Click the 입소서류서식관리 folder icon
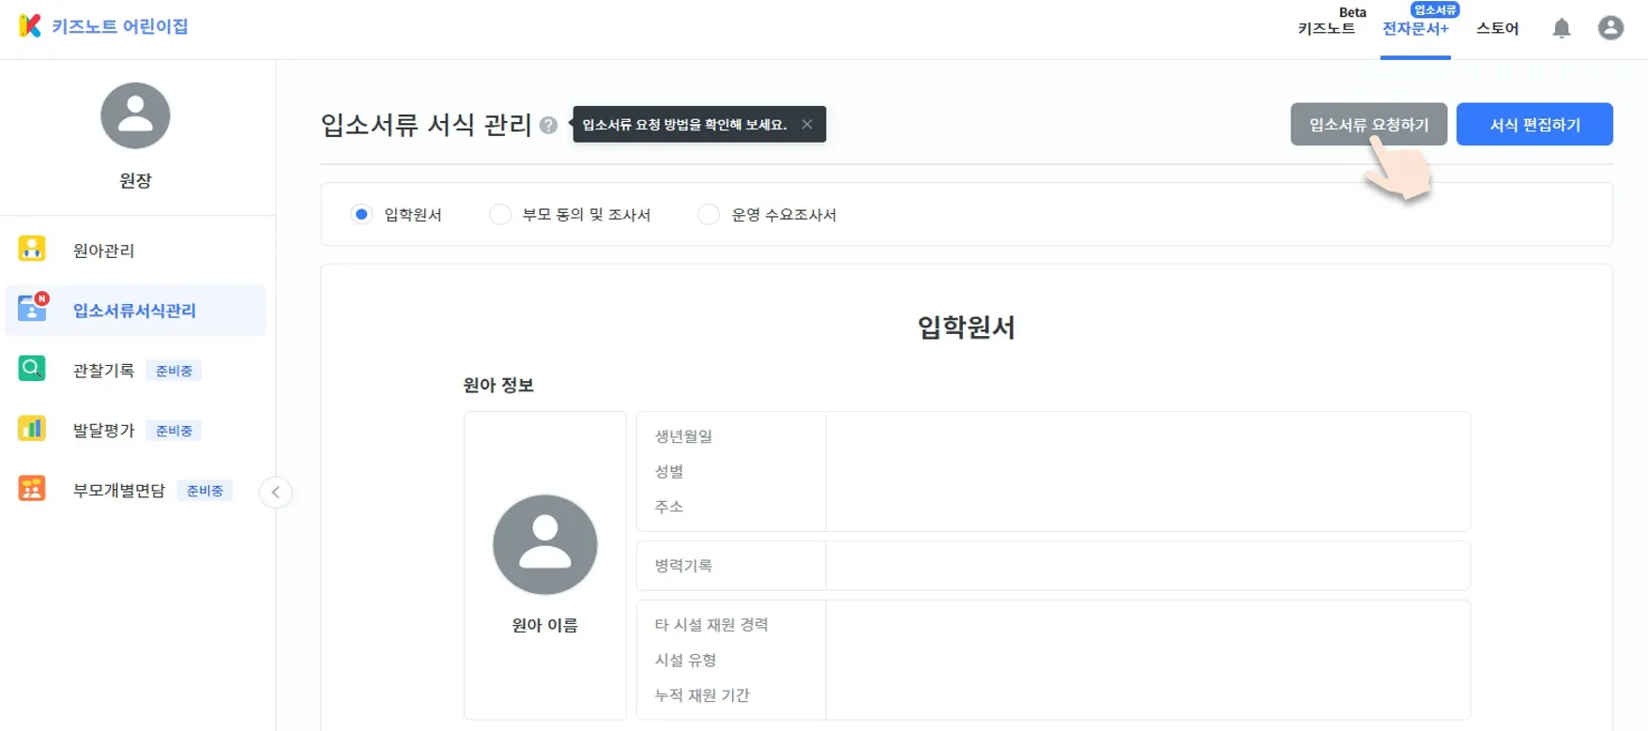The height and width of the screenshot is (731, 1648). point(32,309)
